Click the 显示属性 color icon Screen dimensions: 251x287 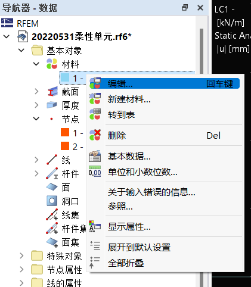tap(95, 226)
